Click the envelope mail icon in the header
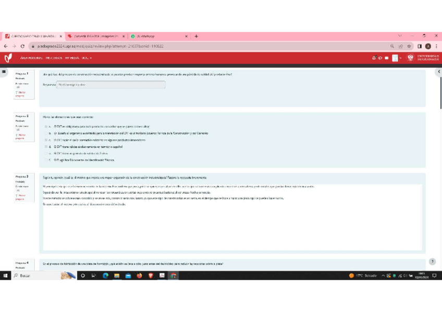Viewport: 442px width, 312px height. pos(386,58)
